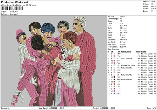Click the thread code '1266'
This screenshot has width=157, height=110.
(138, 93)
